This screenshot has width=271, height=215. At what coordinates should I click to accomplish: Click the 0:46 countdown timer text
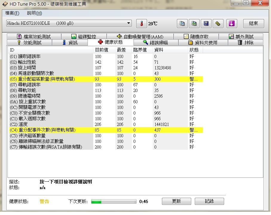pos(144,201)
